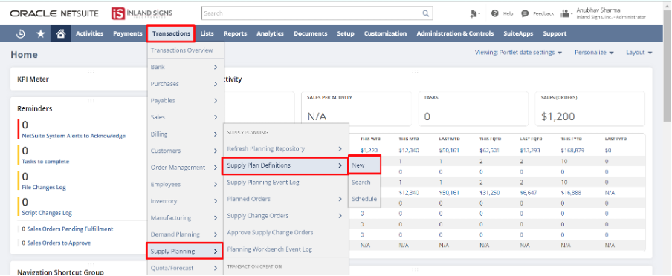Click the Feedback speech bubble icon
The height and width of the screenshot is (276, 672).
click(525, 13)
